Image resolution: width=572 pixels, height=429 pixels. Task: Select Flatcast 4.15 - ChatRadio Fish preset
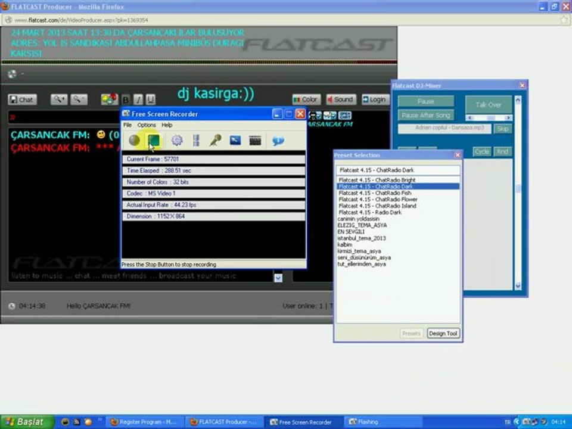[397, 193]
